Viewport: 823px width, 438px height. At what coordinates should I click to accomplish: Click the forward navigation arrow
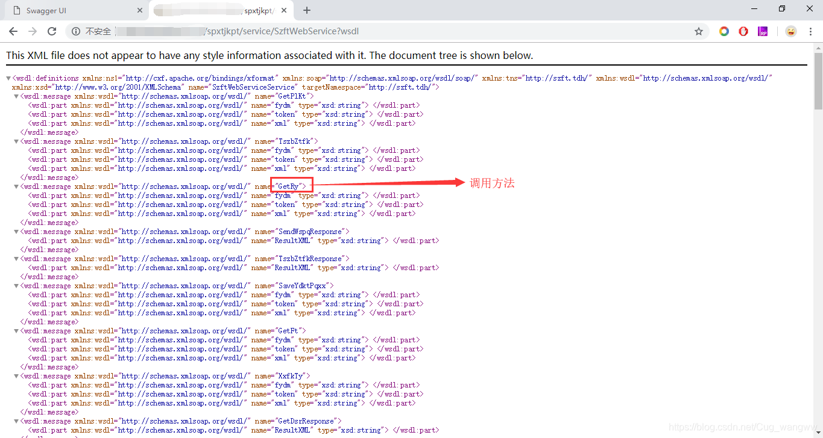click(33, 31)
